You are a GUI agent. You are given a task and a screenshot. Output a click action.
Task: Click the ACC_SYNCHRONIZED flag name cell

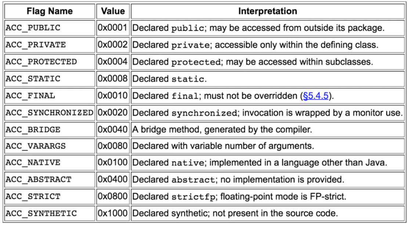(x=49, y=113)
